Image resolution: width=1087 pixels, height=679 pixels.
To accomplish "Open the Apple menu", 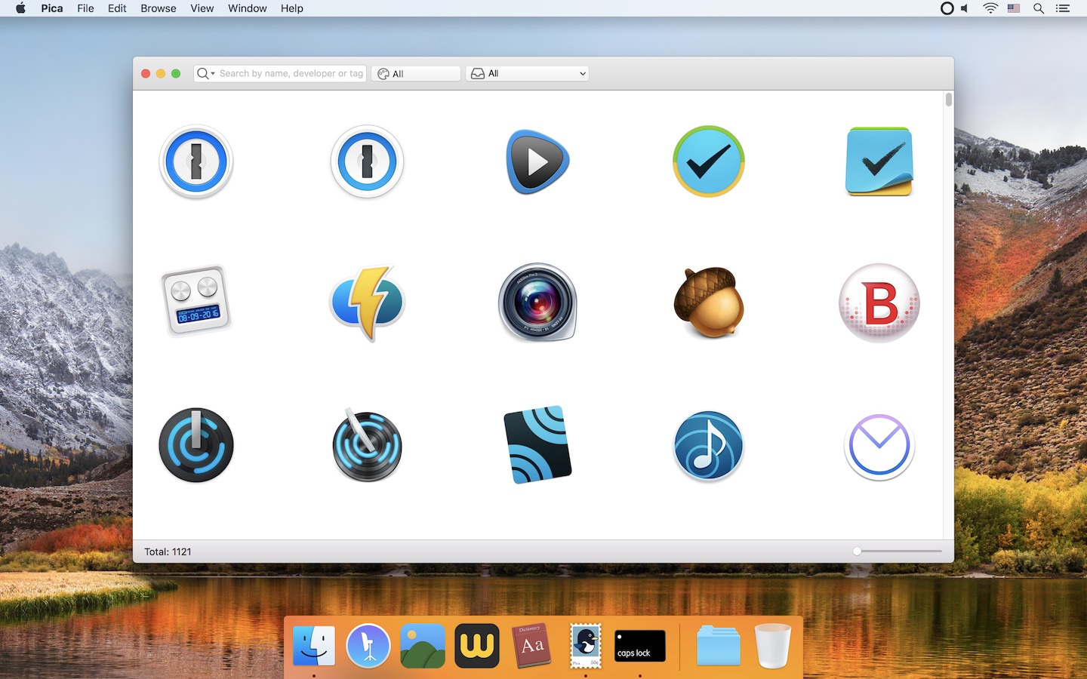I will [21, 8].
